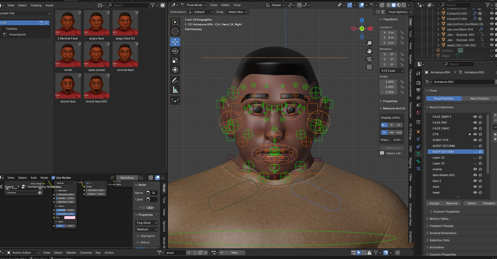Open the Marker menu in Action Editor
Screen dimensions: 497x259
71,253
